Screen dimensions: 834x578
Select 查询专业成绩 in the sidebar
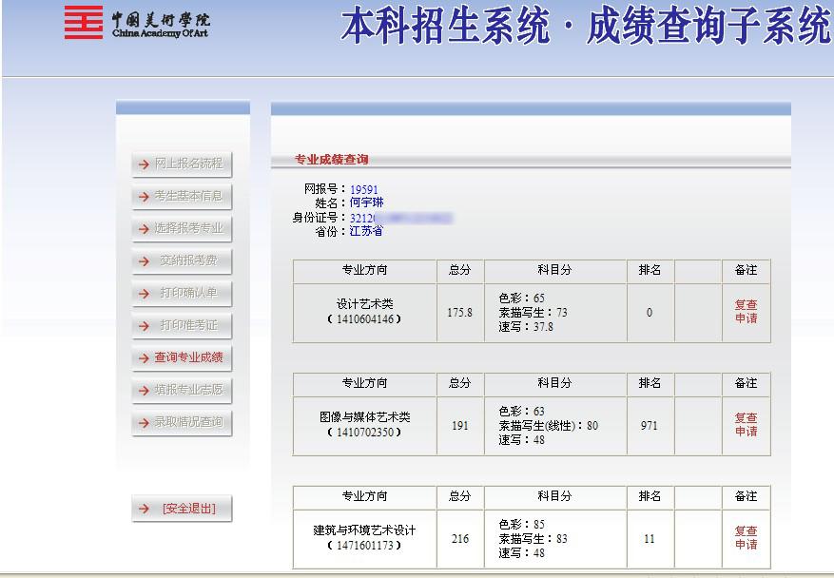182,357
